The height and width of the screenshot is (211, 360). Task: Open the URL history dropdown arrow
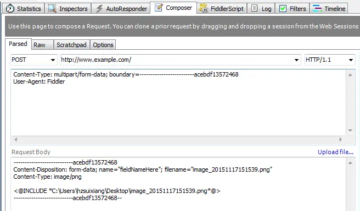[296, 60]
